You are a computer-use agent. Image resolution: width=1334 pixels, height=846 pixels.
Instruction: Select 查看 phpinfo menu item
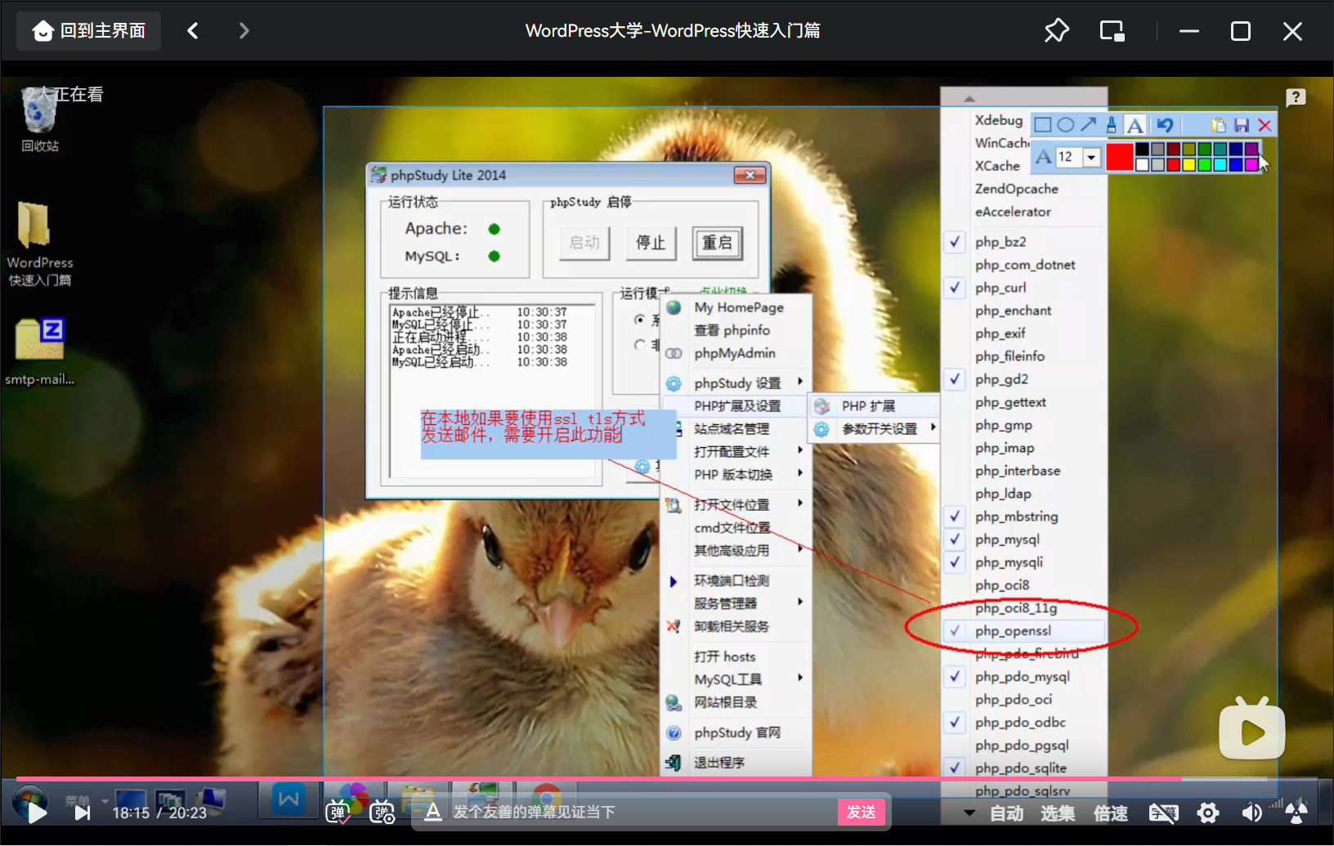[736, 330]
